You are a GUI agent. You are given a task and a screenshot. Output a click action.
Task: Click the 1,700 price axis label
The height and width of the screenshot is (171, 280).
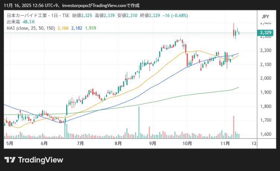[x=265, y=120]
